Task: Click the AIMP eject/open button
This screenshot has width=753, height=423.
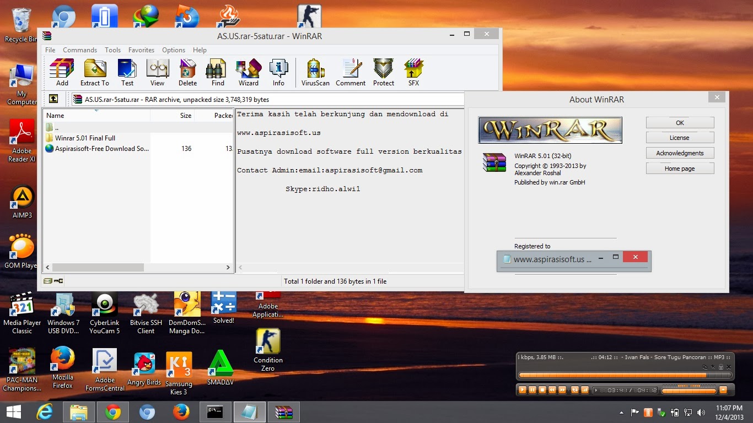Action: click(723, 390)
